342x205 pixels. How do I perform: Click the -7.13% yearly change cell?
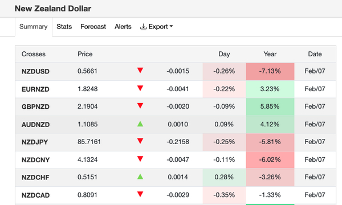point(270,71)
